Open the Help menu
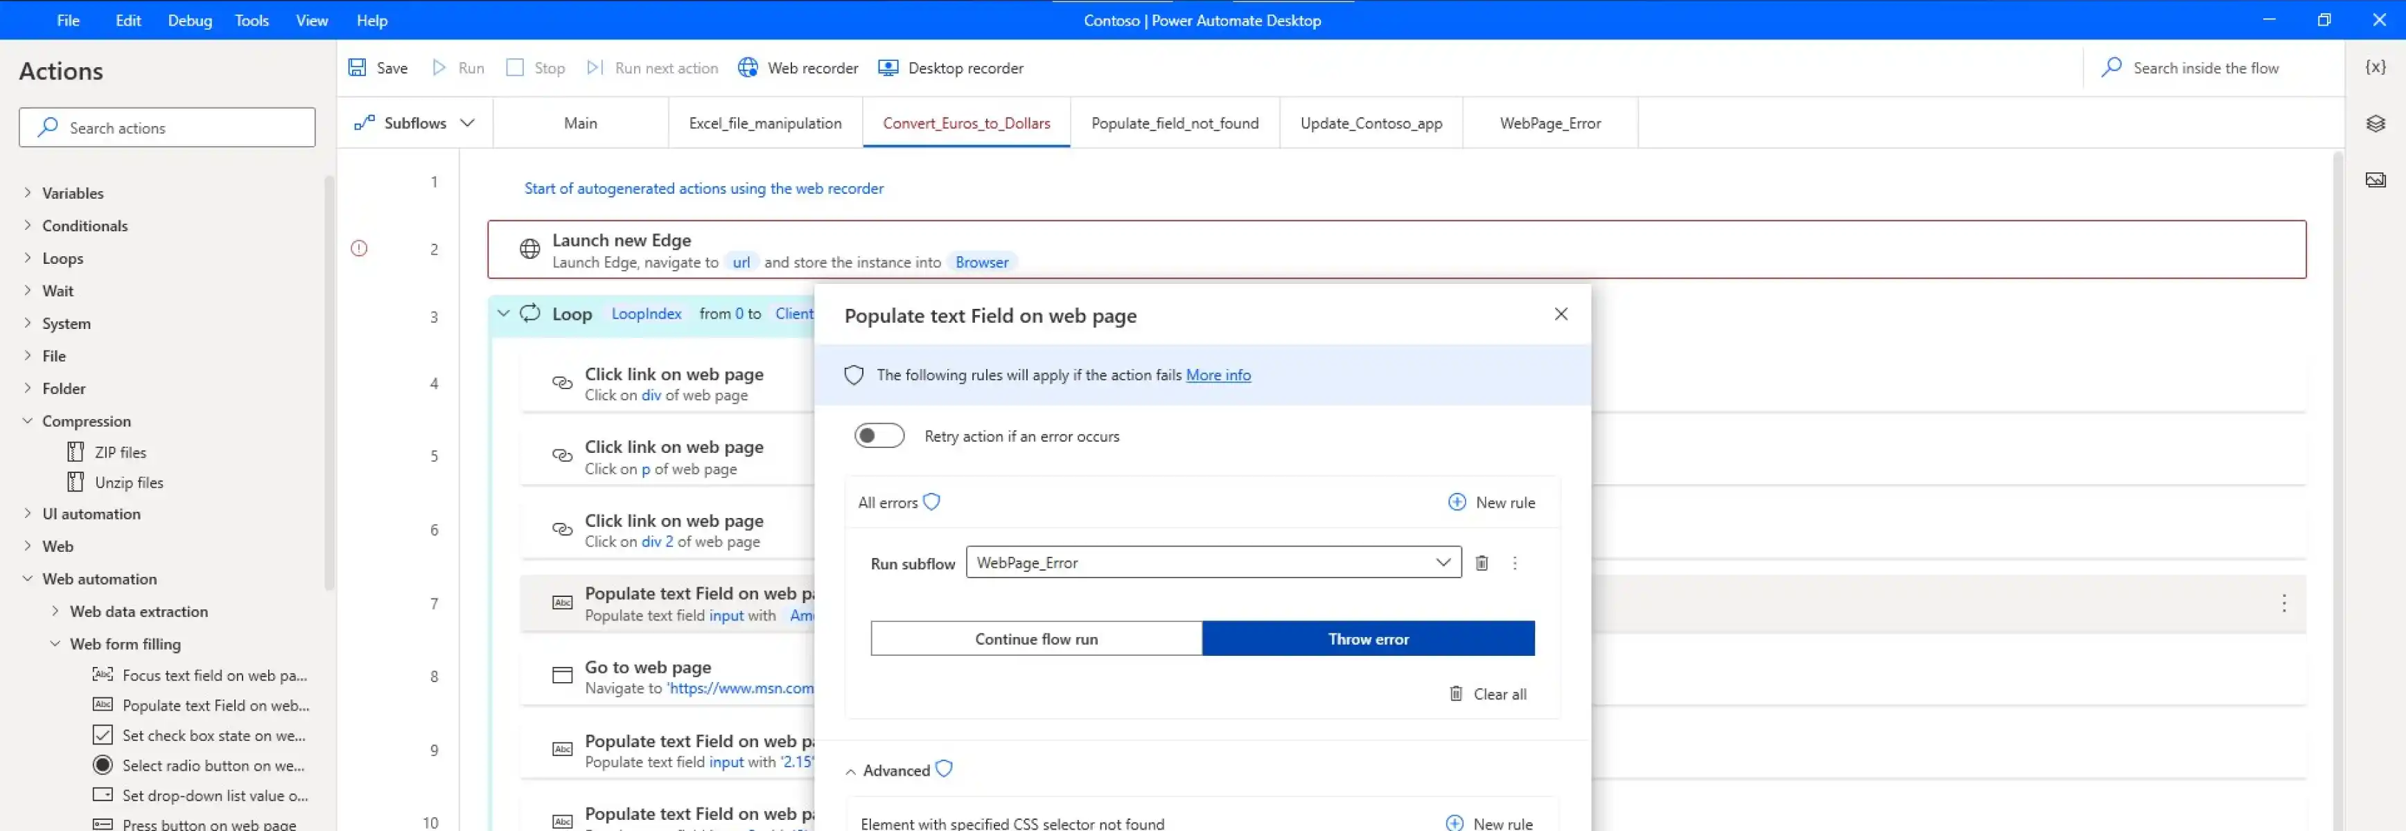 [x=371, y=19]
